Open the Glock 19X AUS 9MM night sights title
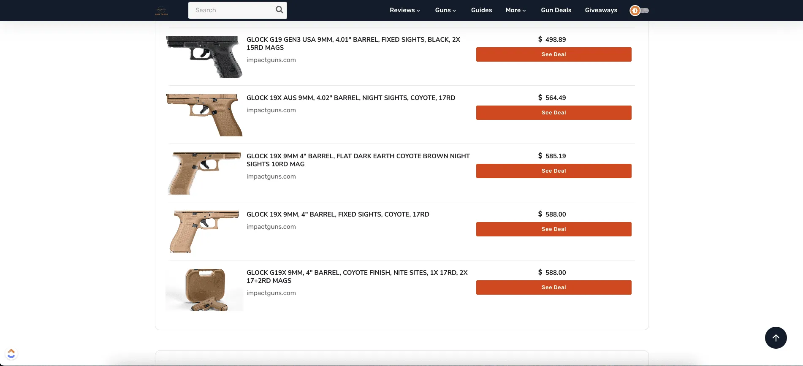Screen dimensions: 803x366 tap(351, 98)
